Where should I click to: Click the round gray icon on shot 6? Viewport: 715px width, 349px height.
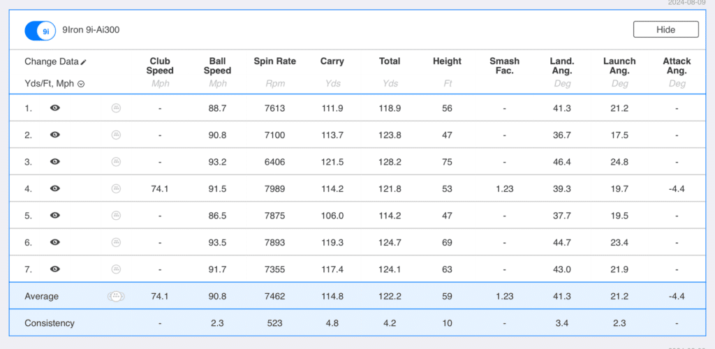pos(116,242)
